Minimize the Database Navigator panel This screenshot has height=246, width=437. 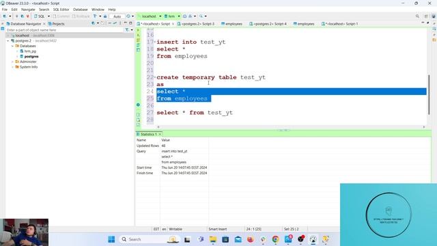pyautogui.click(x=125, y=23)
